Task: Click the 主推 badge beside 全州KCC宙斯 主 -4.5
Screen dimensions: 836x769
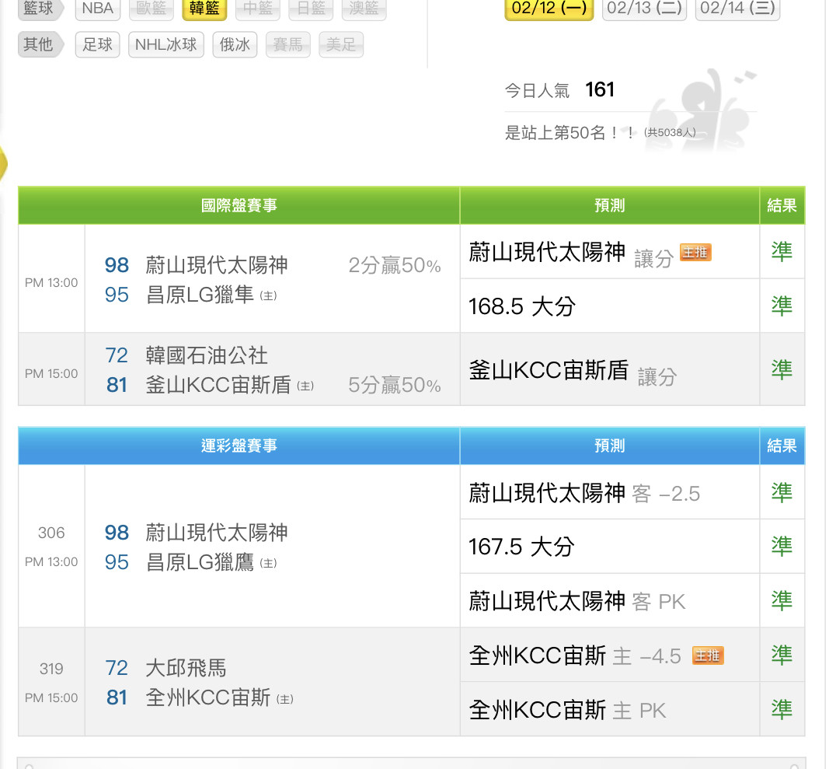Action: pyautogui.click(x=708, y=655)
